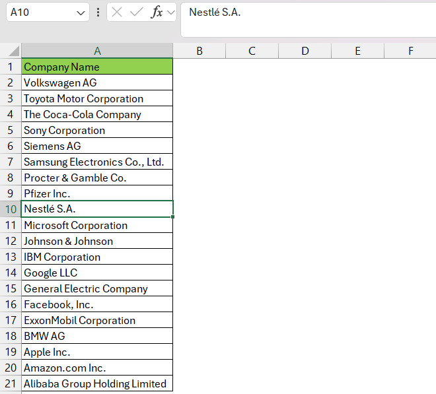Select column D header

tap(305, 51)
